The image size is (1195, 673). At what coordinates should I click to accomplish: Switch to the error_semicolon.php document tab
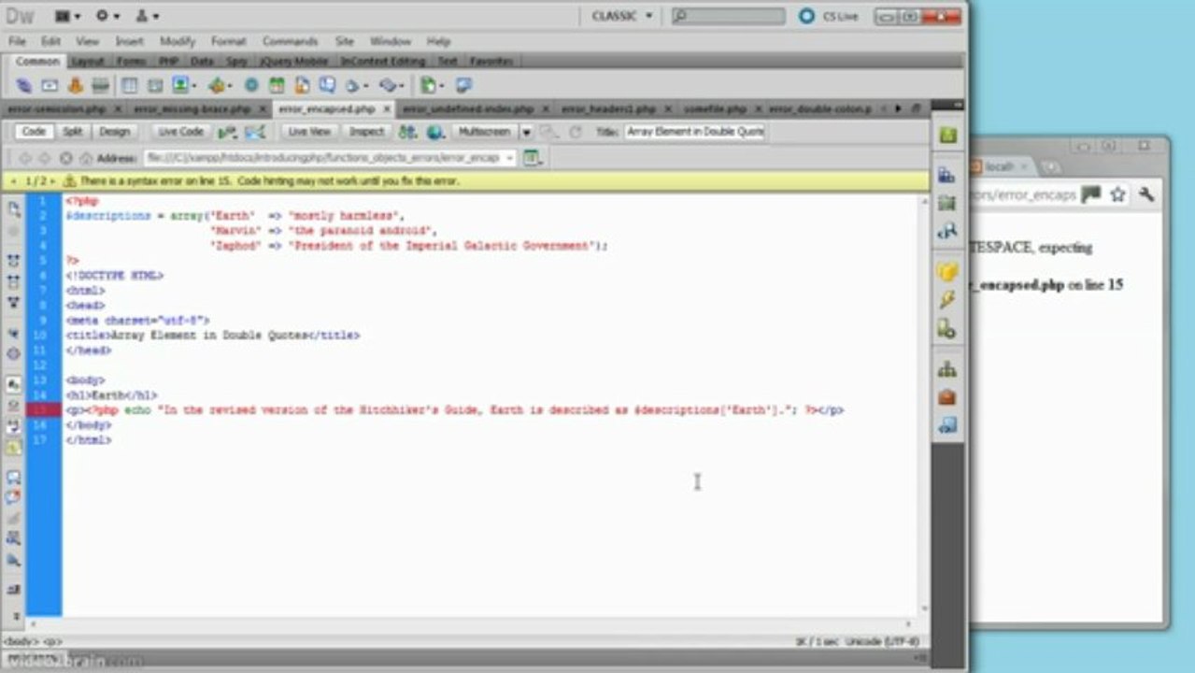[56, 109]
